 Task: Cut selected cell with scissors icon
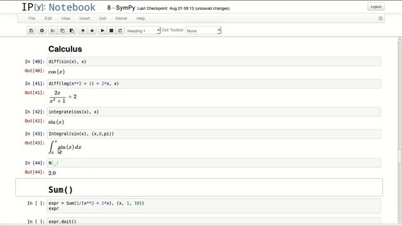pos(53,31)
